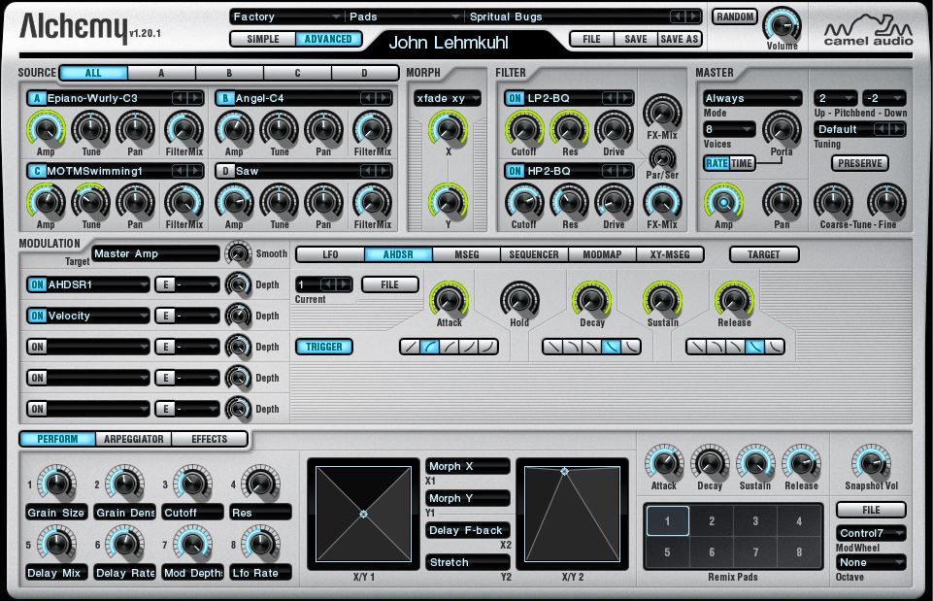
Task: Load the next preset using the top-bar right arrow
Action: coord(692,17)
